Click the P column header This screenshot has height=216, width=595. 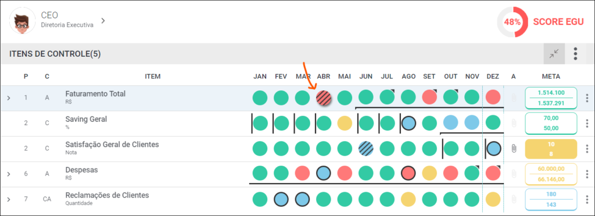[26, 76]
